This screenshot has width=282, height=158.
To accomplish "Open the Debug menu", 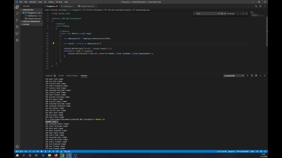I will [x=51, y=2].
